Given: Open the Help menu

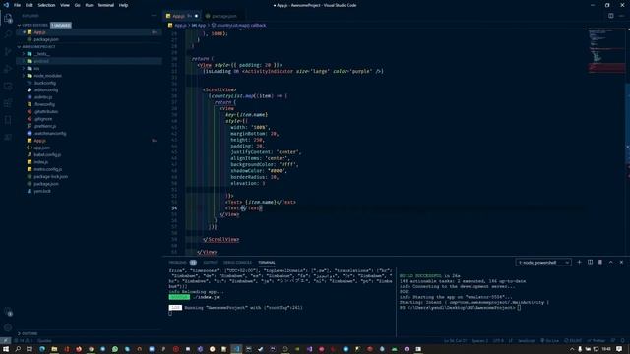Looking at the screenshot, I should click(123, 5).
